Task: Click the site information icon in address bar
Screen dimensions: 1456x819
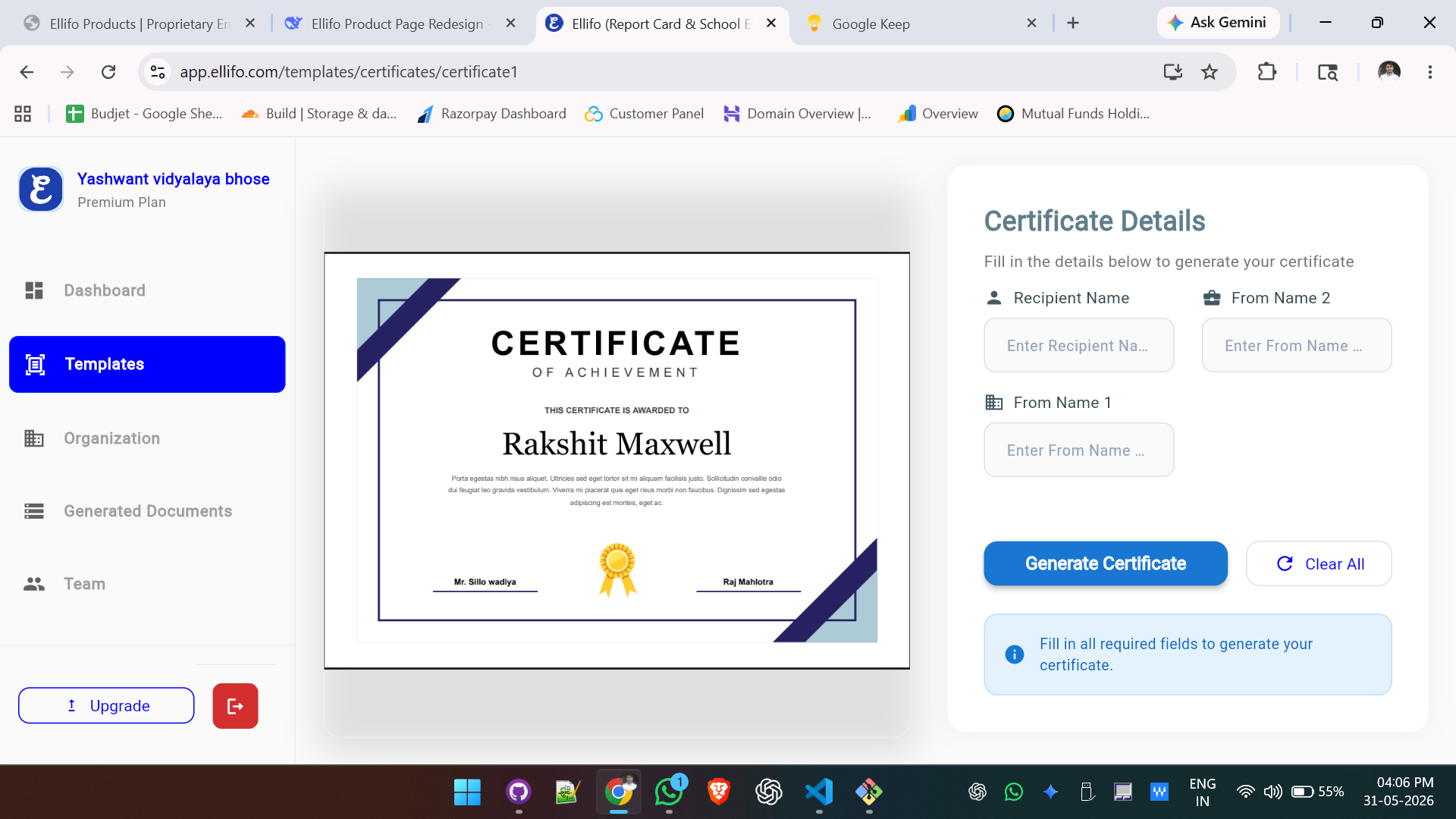Action: (x=158, y=72)
